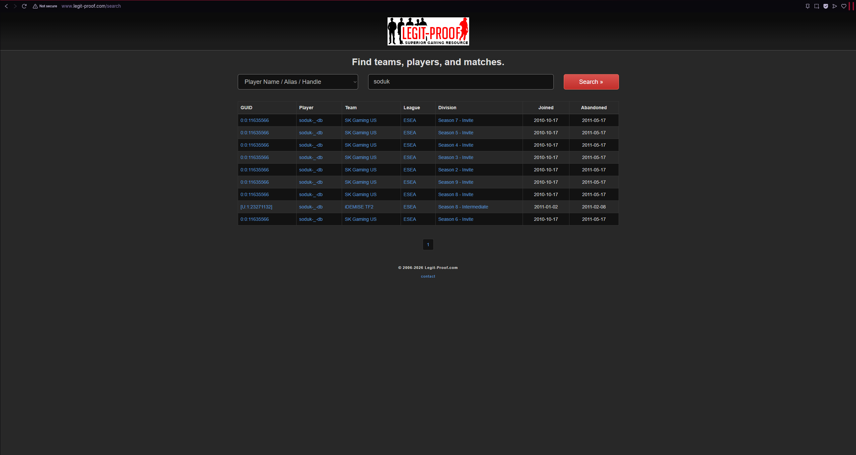Open the Player Name / Alias / Handle dropdown
The image size is (856, 455).
pos(298,82)
